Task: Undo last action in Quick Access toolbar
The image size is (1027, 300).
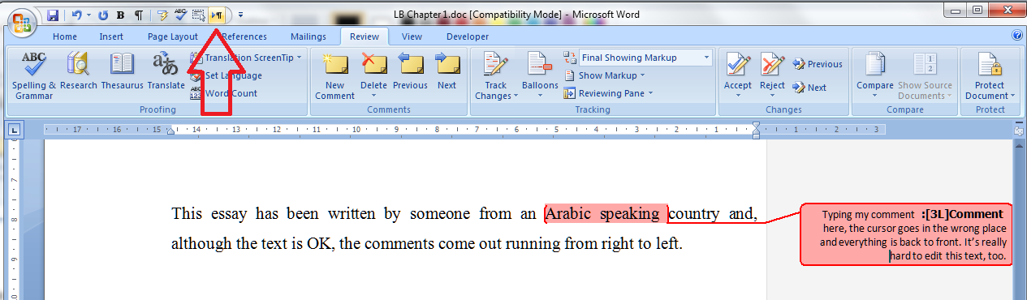Action: click(76, 15)
